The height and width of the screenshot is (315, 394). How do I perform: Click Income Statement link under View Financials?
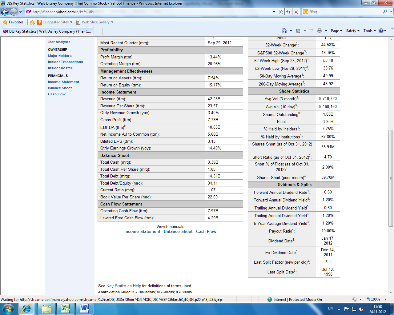click(142, 231)
